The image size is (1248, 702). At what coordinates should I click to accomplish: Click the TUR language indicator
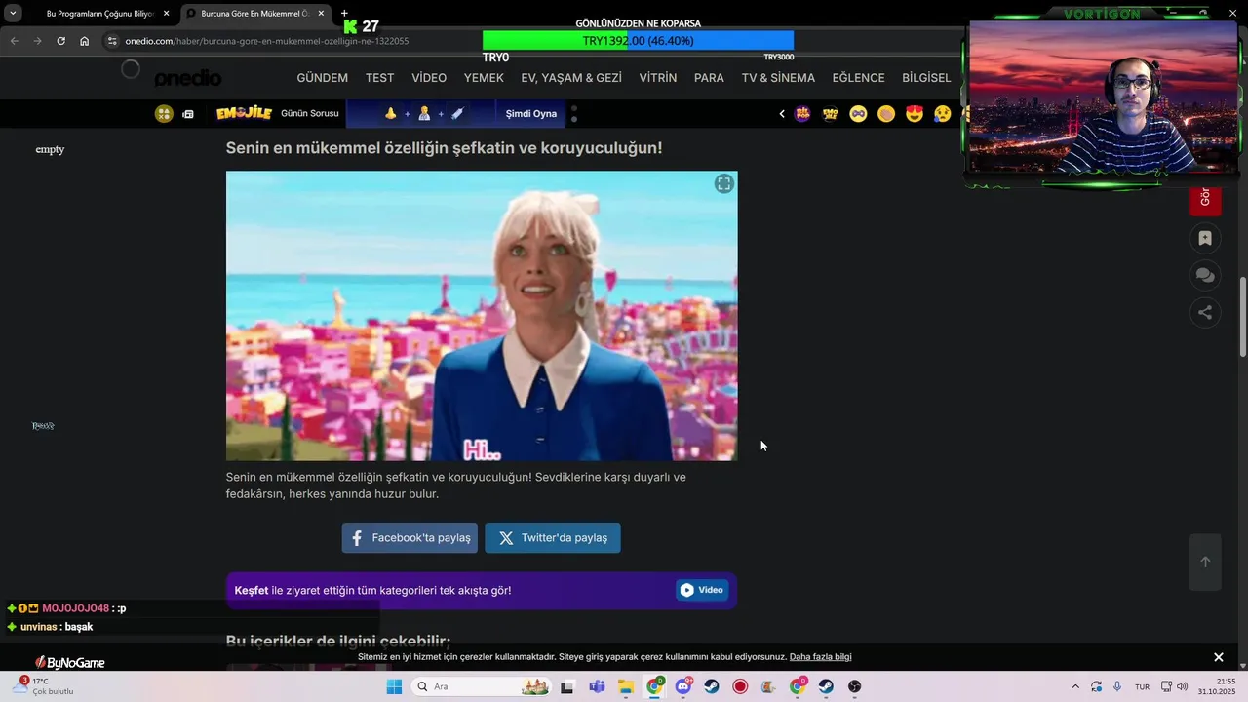[1142, 687]
